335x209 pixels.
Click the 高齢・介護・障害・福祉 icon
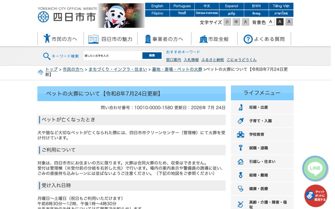coord(240,204)
